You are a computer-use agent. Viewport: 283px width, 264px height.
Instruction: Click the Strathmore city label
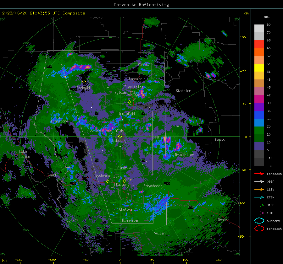pyautogui.click(x=153, y=186)
